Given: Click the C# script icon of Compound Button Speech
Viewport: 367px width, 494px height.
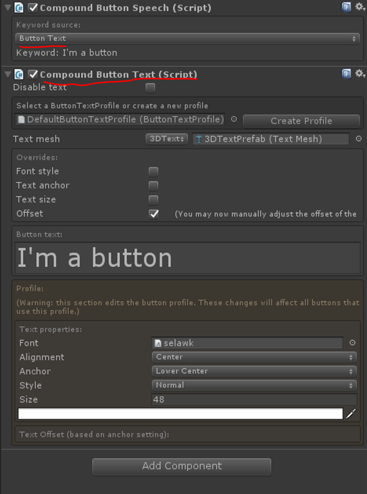Looking at the screenshot, I should 19,8.
